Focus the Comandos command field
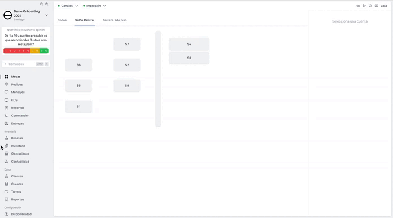The image size is (393, 218). (26, 64)
